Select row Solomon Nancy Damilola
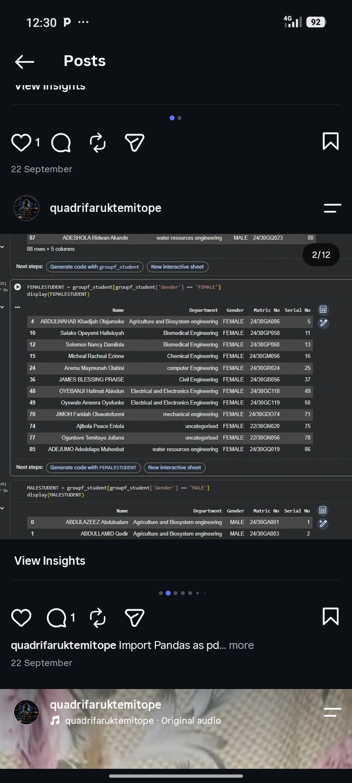Screen dimensions: 352x783 [169, 345]
